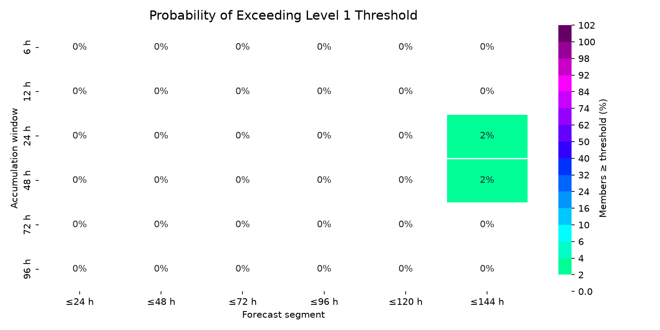Image resolution: width=660 pixels, height=330 pixels.
Task: Click the 96 h accumulation window label
Action: 27,269
